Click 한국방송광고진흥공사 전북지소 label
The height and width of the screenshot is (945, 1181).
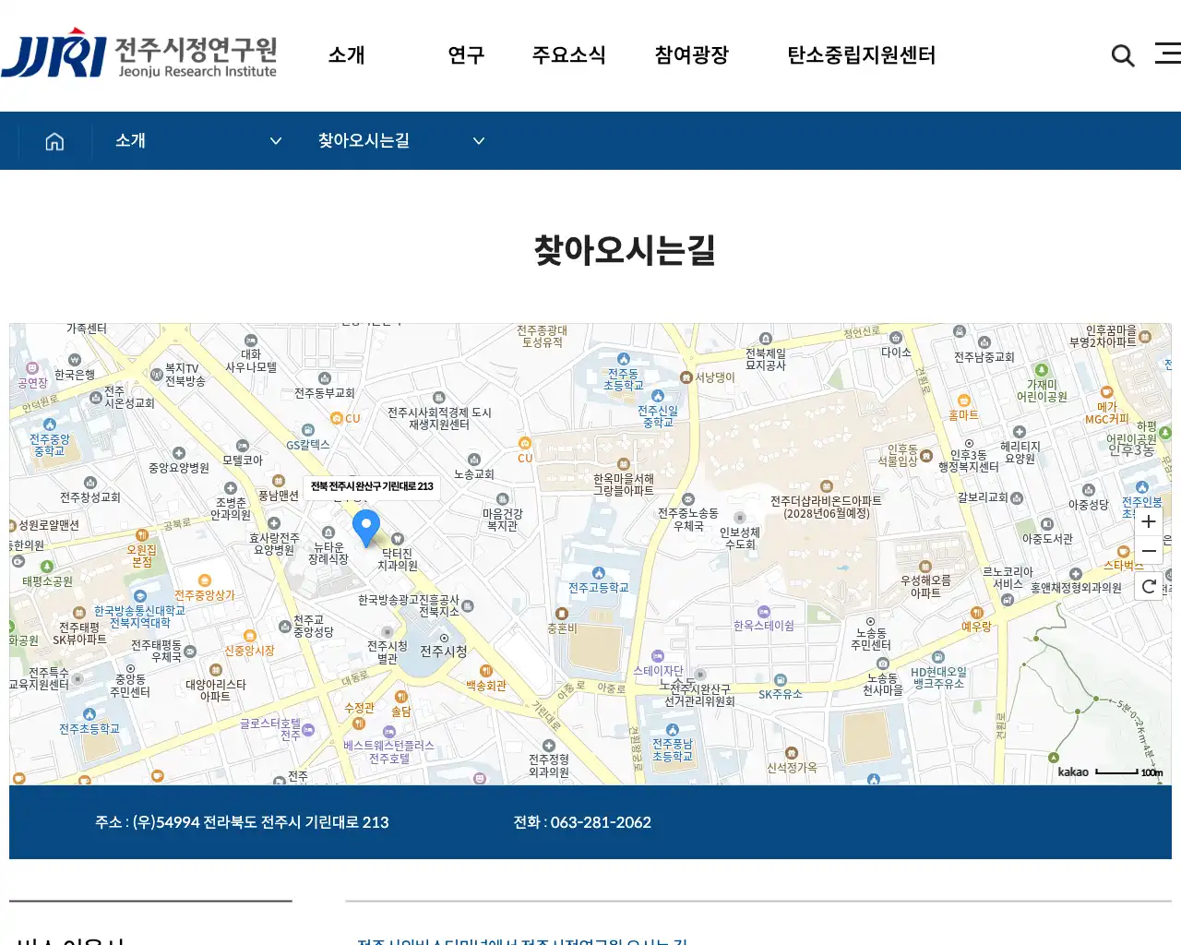click(409, 605)
